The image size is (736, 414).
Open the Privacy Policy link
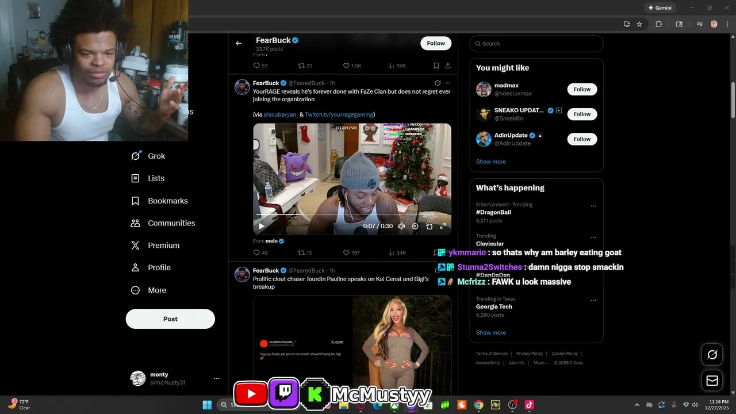530,354
